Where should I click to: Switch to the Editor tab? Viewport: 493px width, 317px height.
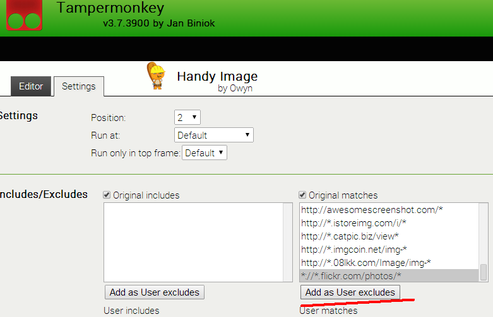(x=31, y=86)
